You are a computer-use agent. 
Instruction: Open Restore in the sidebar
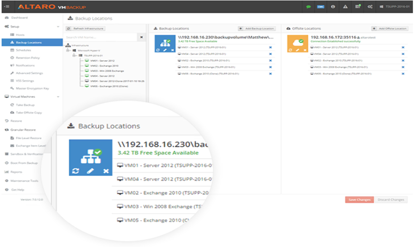pyautogui.click(x=14, y=121)
